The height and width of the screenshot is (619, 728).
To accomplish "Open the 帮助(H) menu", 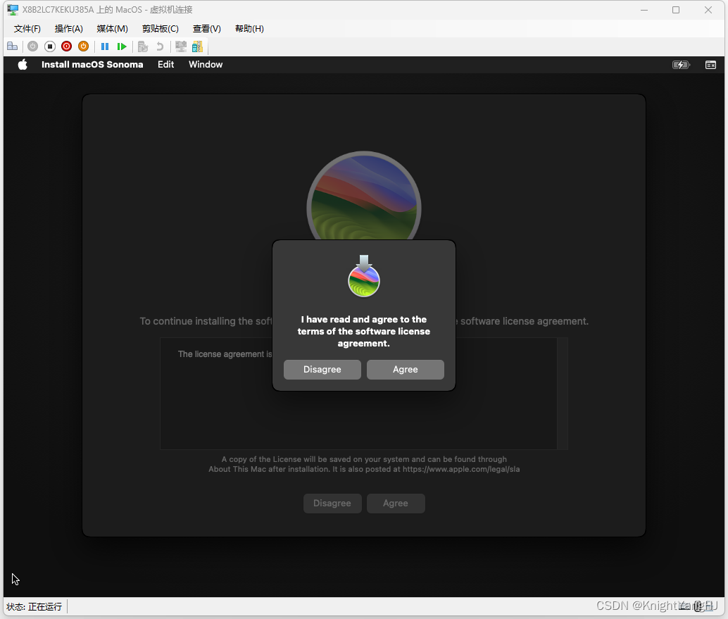I will click(249, 29).
